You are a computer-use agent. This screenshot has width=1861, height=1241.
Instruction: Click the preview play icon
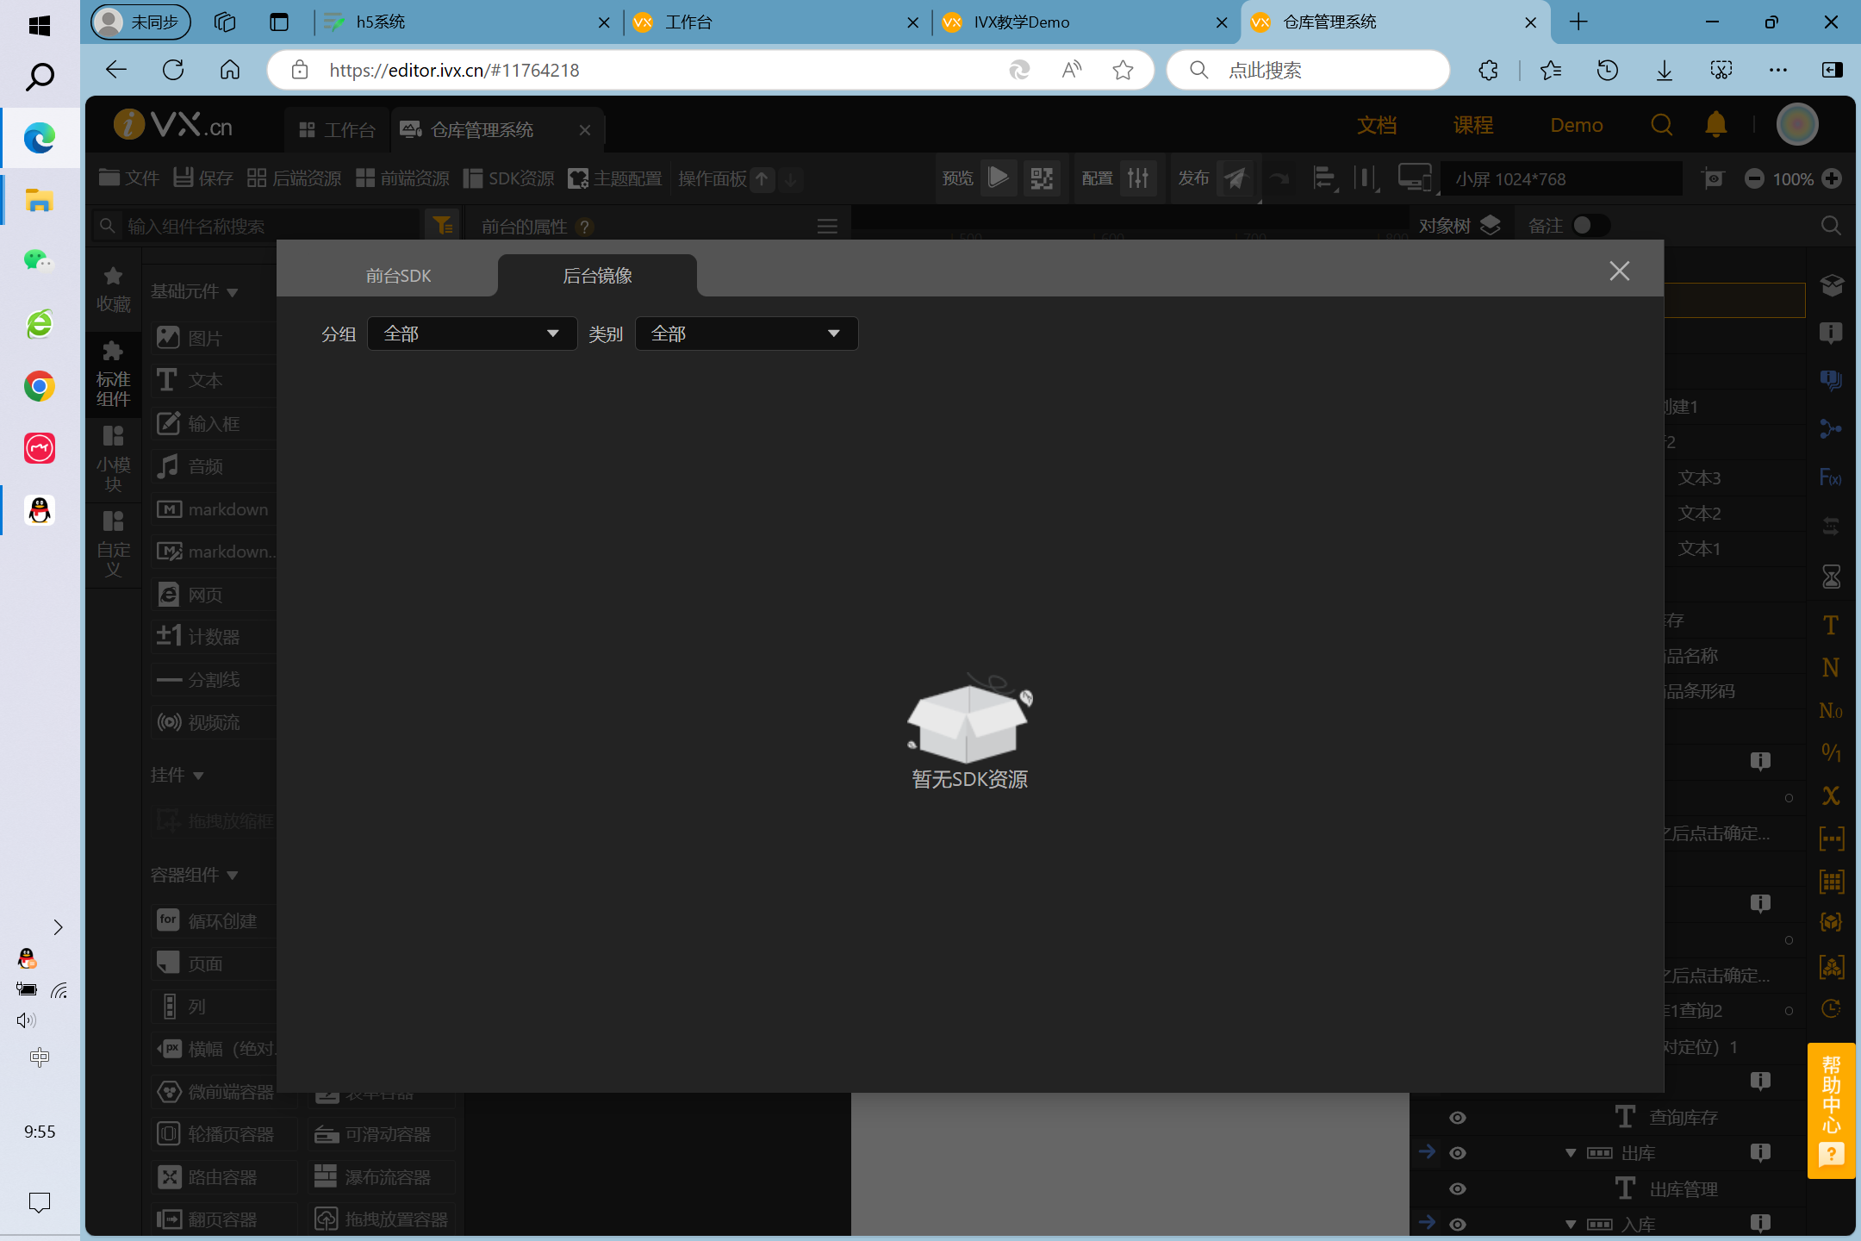pyautogui.click(x=998, y=178)
